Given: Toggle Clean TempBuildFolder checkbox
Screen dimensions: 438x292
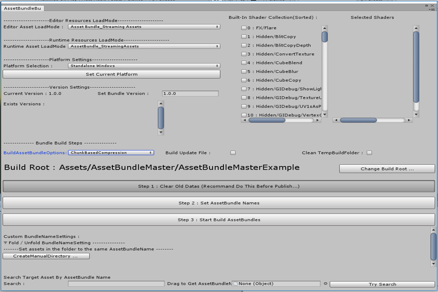Looking at the screenshot, I should (x=369, y=153).
